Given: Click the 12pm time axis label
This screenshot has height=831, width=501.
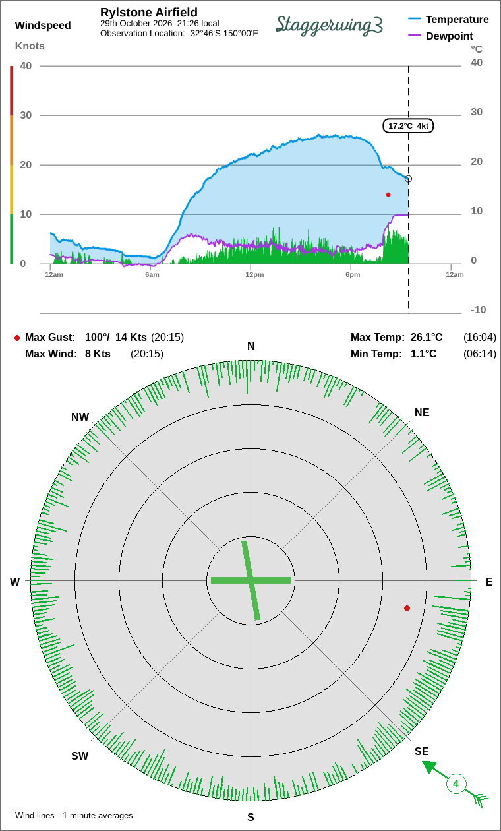Looking at the screenshot, I should pos(254,274).
